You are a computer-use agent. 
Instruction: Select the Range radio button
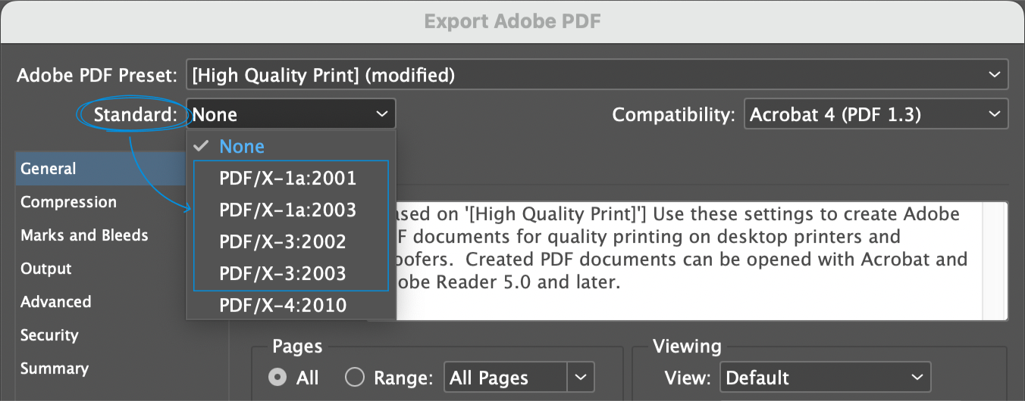tap(354, 378)
